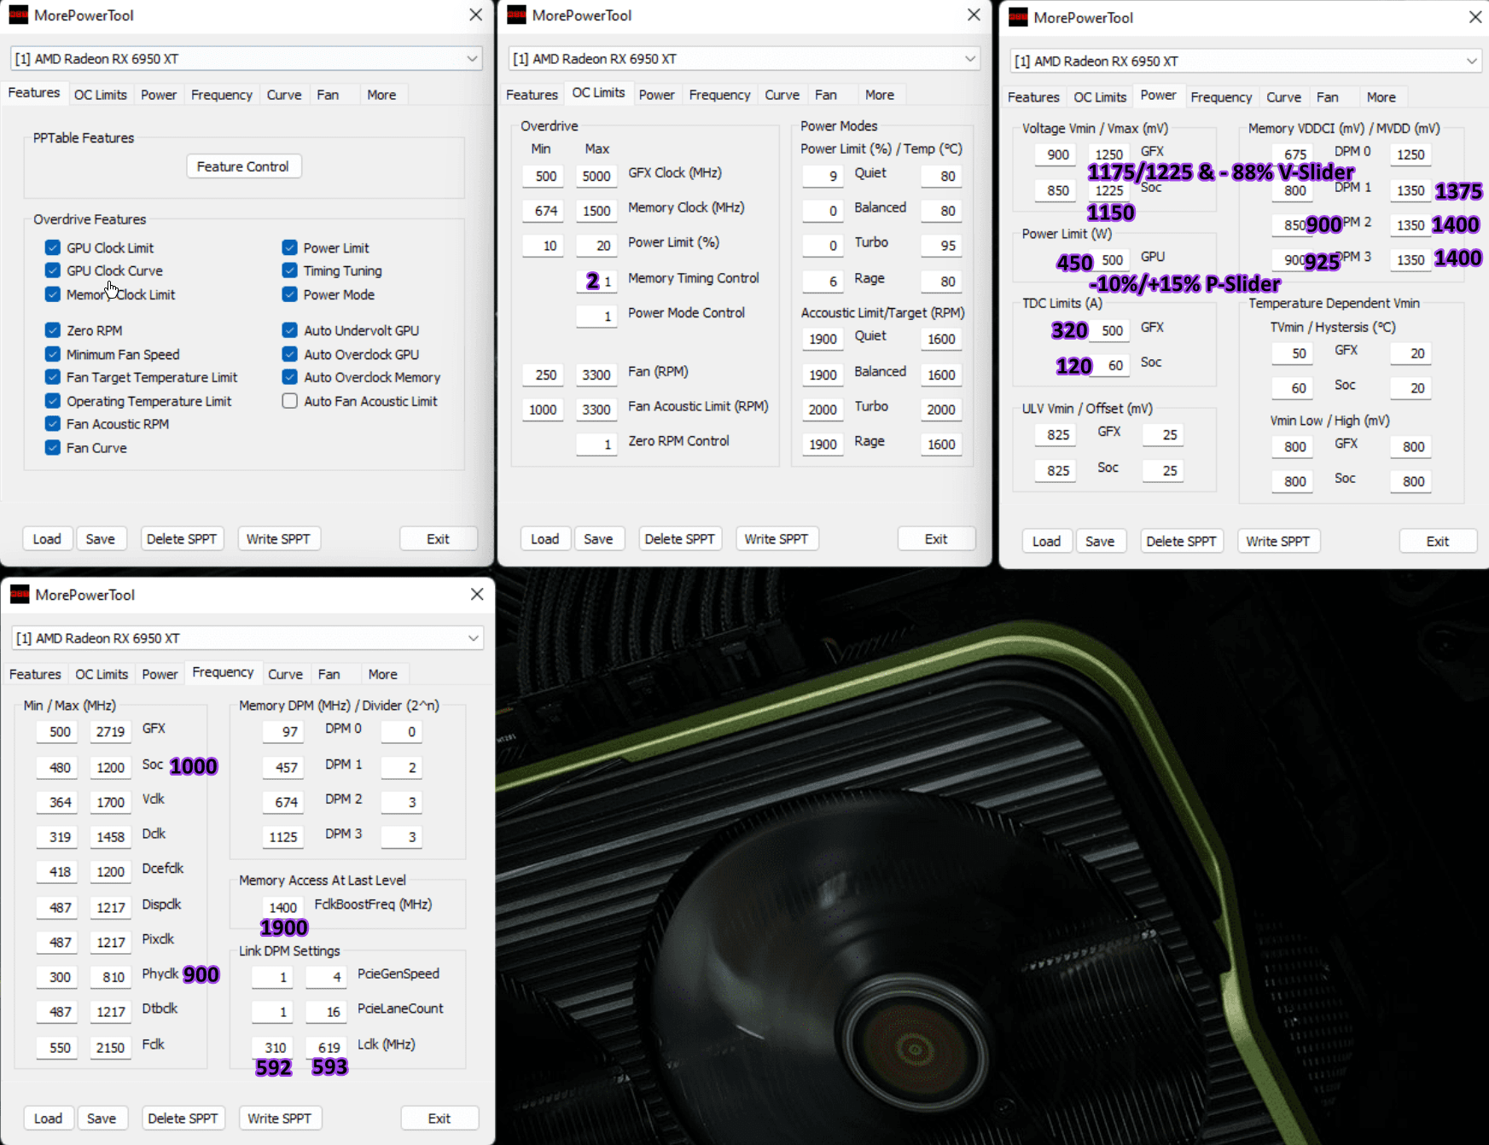Click Write SPPT in Power window
Viewport: 1489px width, 1145px height.
1277,542
